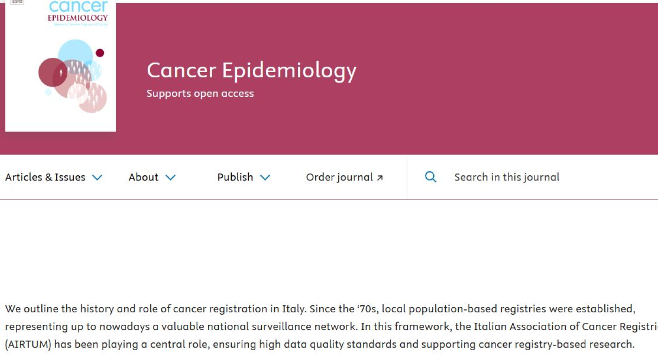
Task: Expand the Articles & Issues chevron
Action: point(97,178)
